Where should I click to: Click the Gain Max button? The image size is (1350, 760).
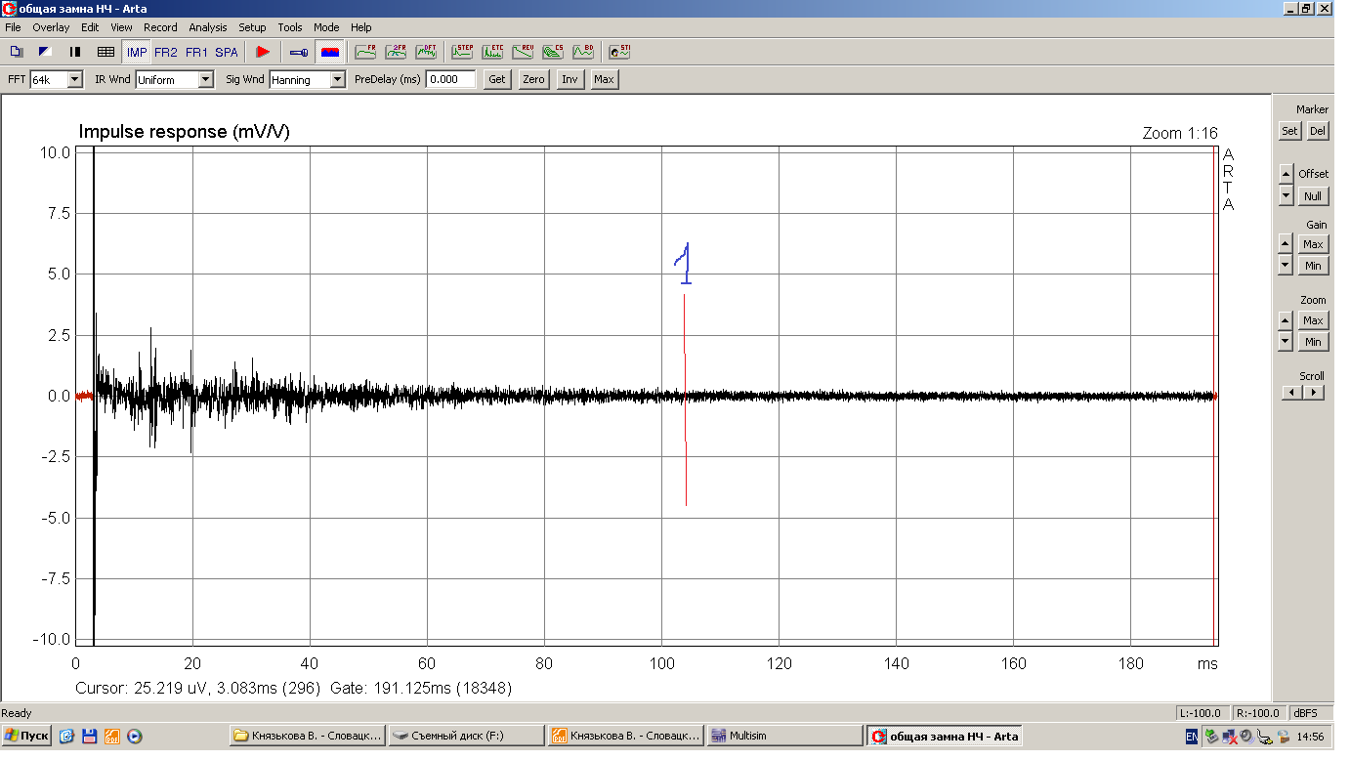point(1313,244)
